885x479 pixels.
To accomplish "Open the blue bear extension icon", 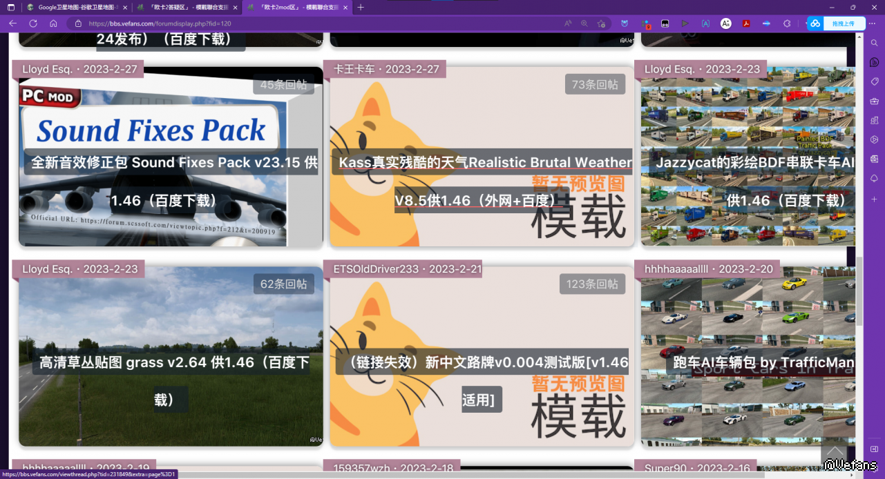I will point(625,23).
